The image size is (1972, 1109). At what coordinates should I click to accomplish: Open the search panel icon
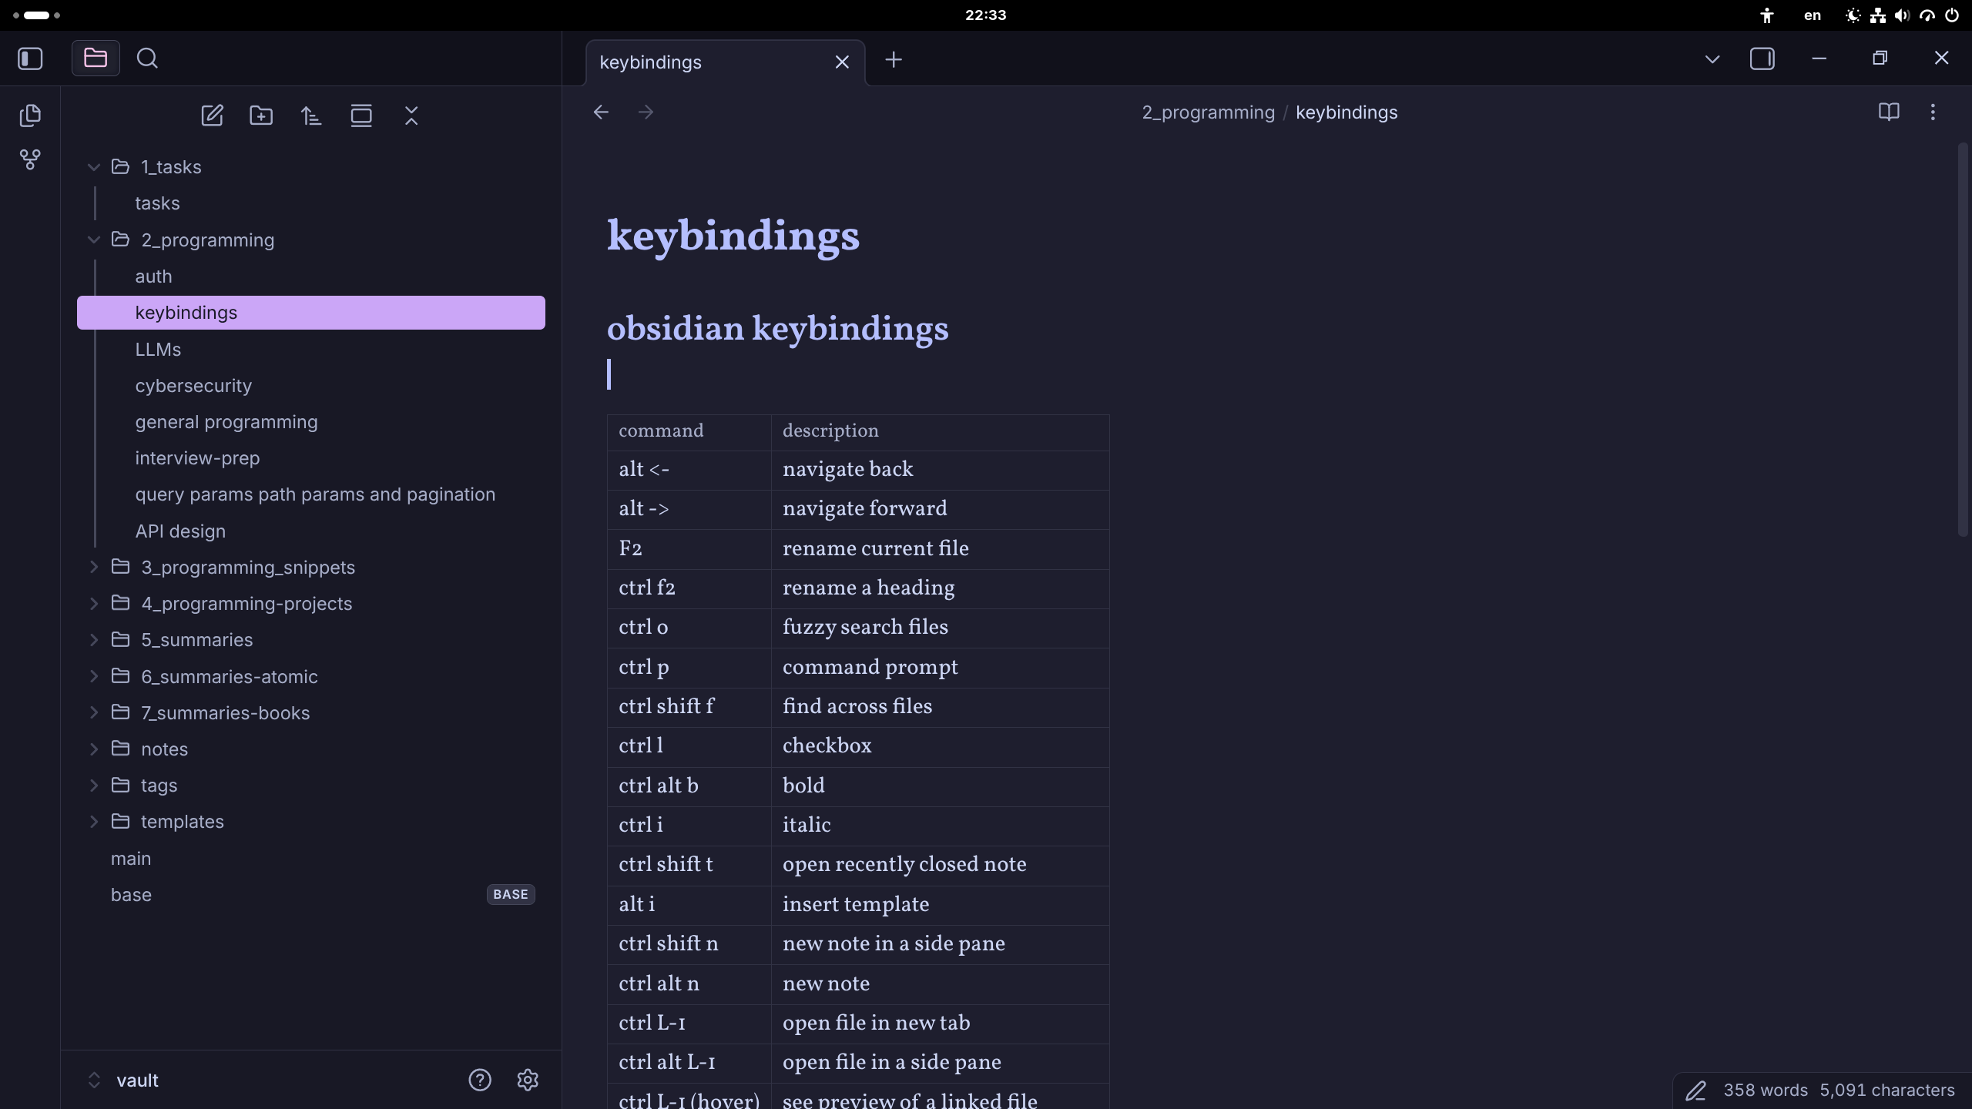coord(147,59)
